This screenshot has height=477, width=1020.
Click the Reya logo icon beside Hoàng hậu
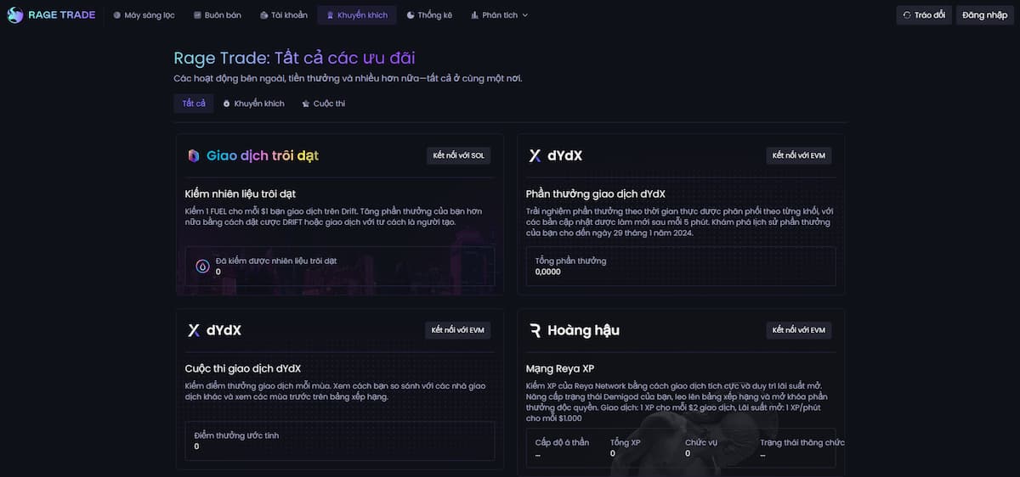click(535, 330)
